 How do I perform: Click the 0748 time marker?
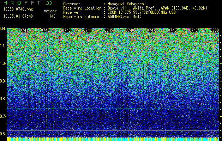coord(172,30)
